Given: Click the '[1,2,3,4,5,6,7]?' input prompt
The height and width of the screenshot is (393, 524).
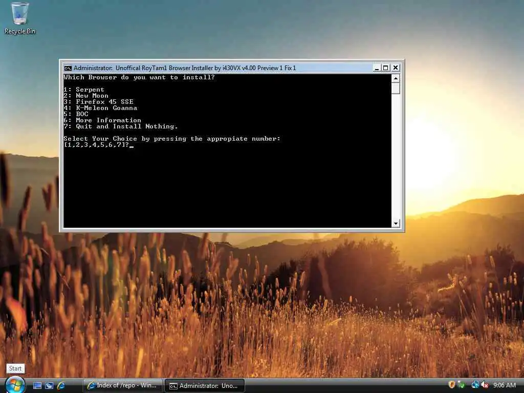Looking at the screenshot, I should coord(96,145).
